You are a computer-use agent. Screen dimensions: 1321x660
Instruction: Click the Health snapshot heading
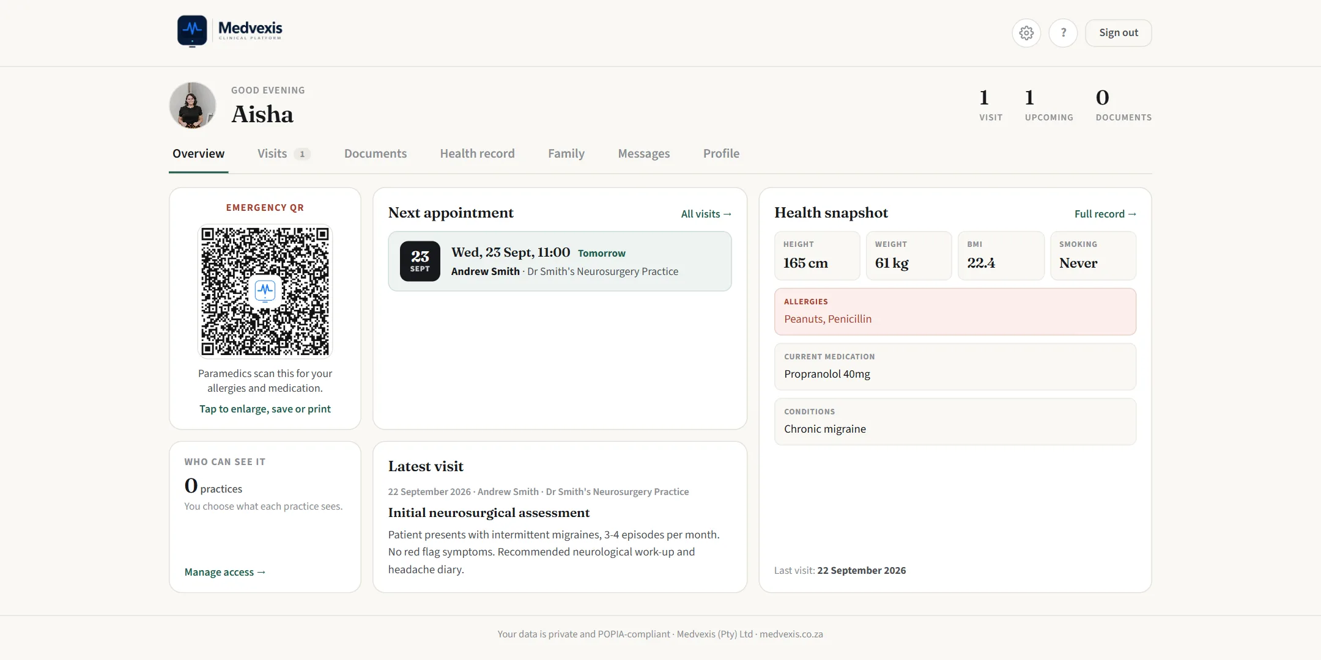pos(831,213)
